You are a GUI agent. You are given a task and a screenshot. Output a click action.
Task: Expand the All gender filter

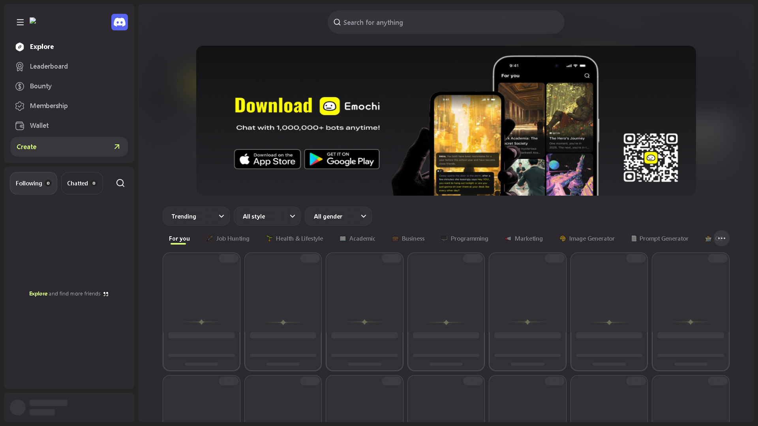(x=338, y=216)
